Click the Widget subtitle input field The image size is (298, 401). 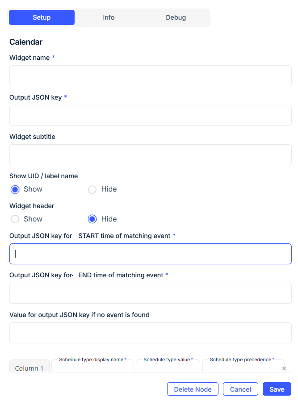150,155
